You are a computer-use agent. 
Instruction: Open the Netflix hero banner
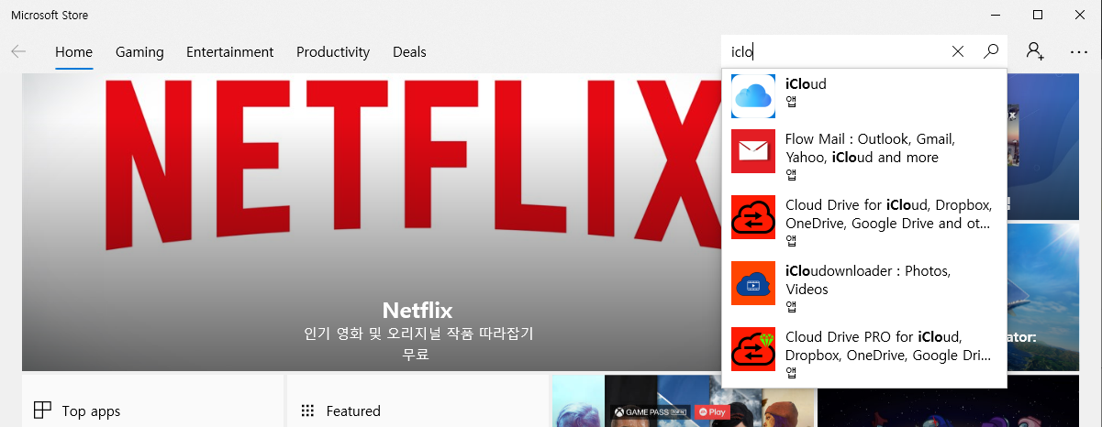click(x=372, y=222)
